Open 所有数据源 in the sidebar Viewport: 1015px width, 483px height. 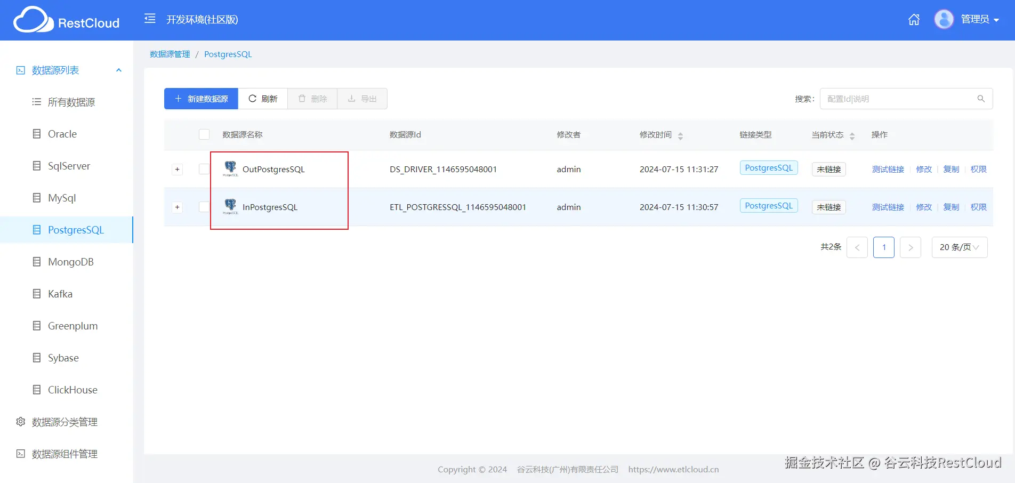point(67,102)
